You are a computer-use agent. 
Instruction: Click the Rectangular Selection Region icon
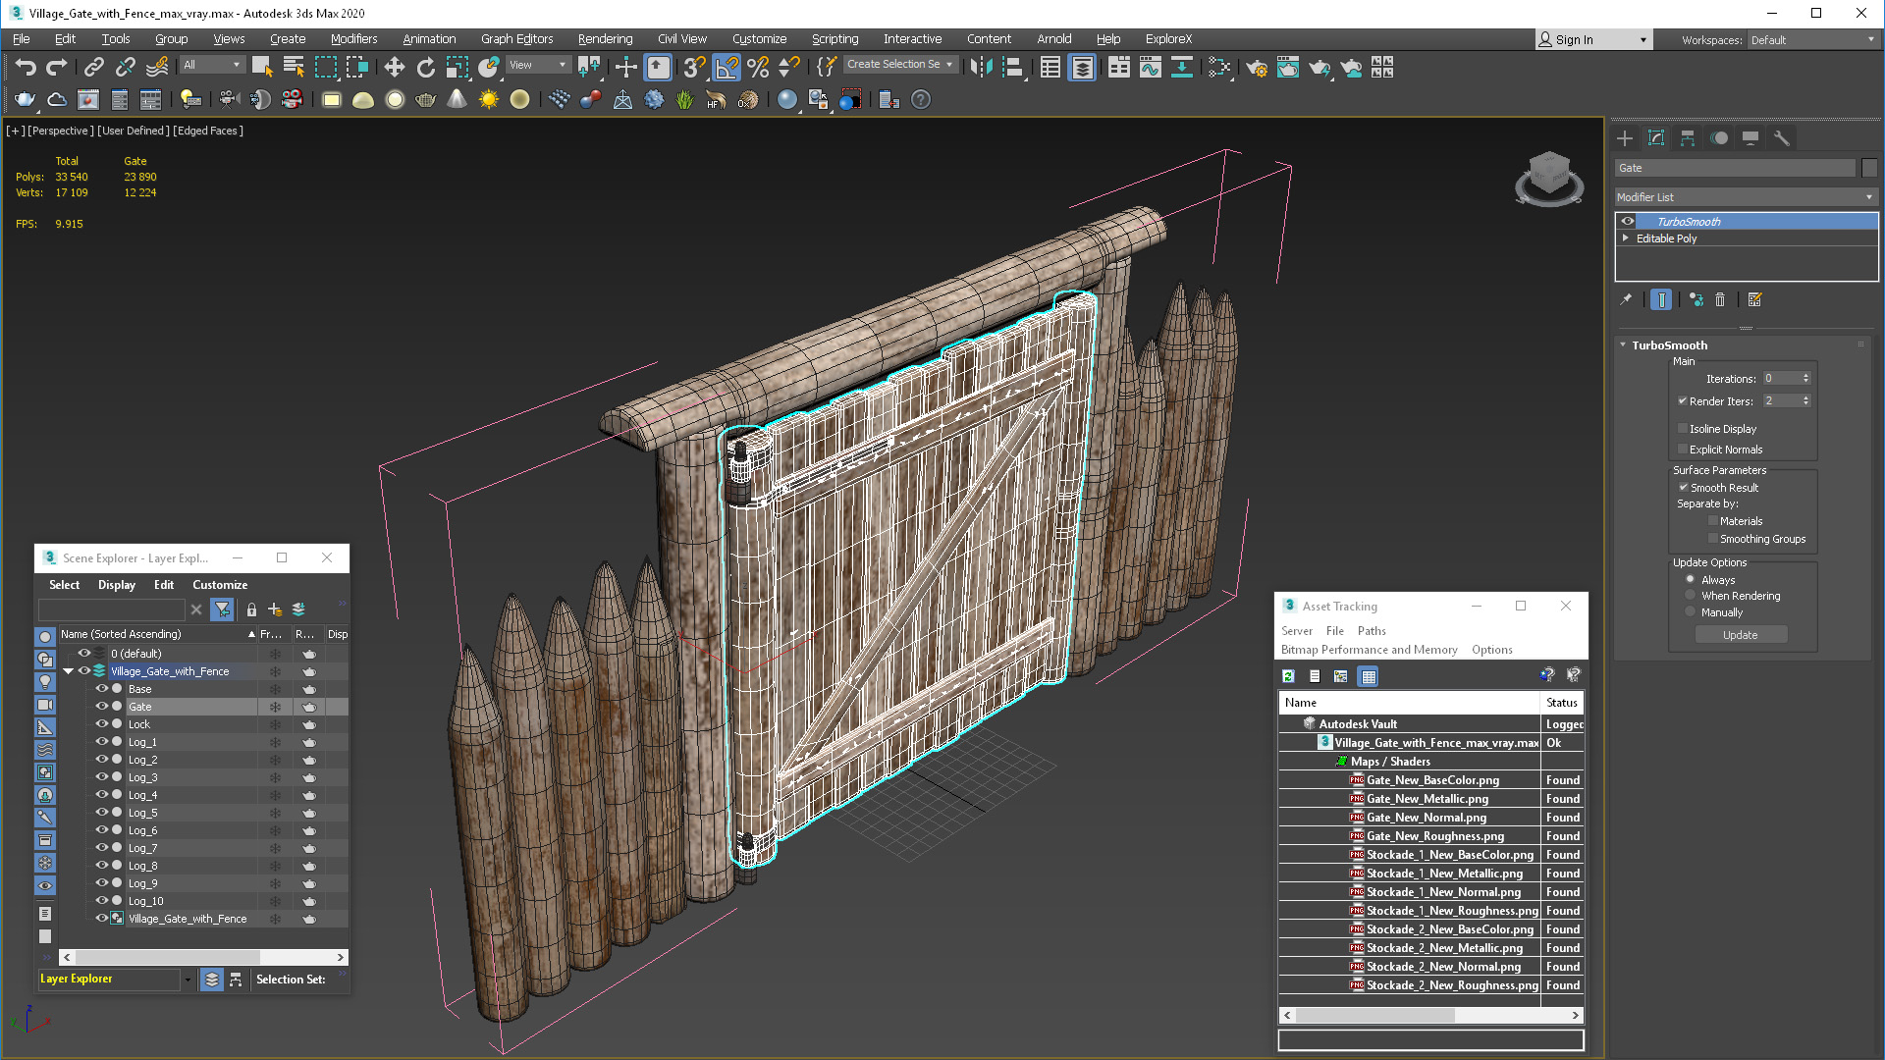click(325, 67)
